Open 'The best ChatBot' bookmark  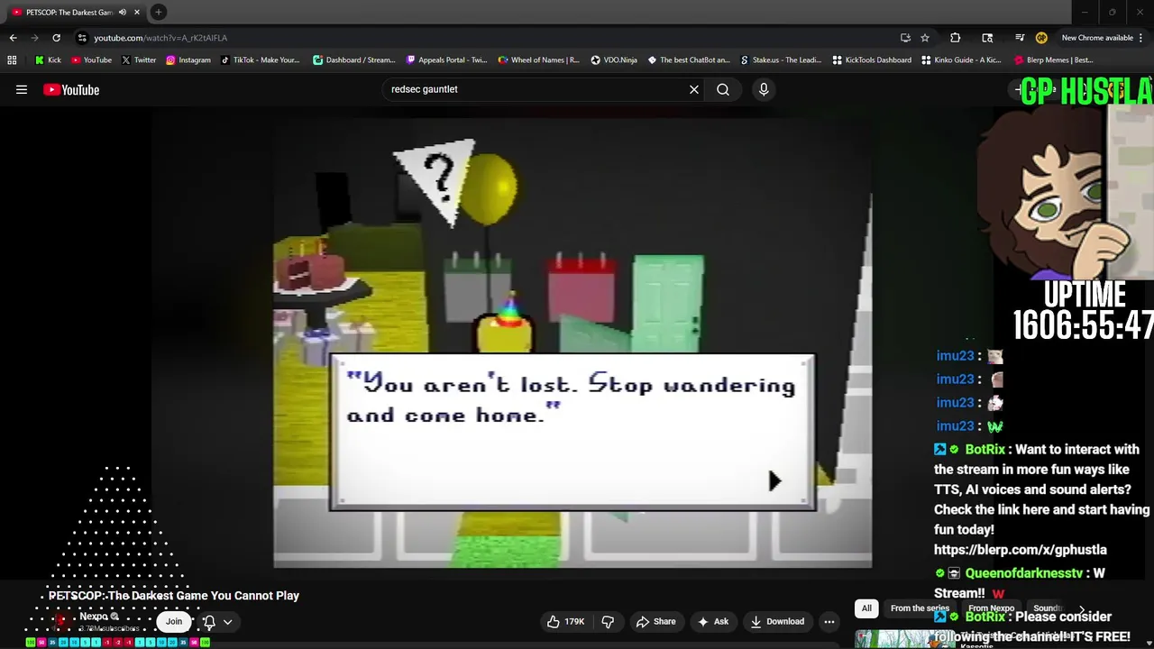688,60
